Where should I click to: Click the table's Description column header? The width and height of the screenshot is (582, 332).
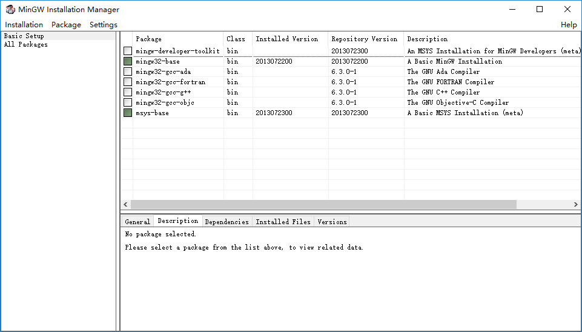tap(492, 39)
